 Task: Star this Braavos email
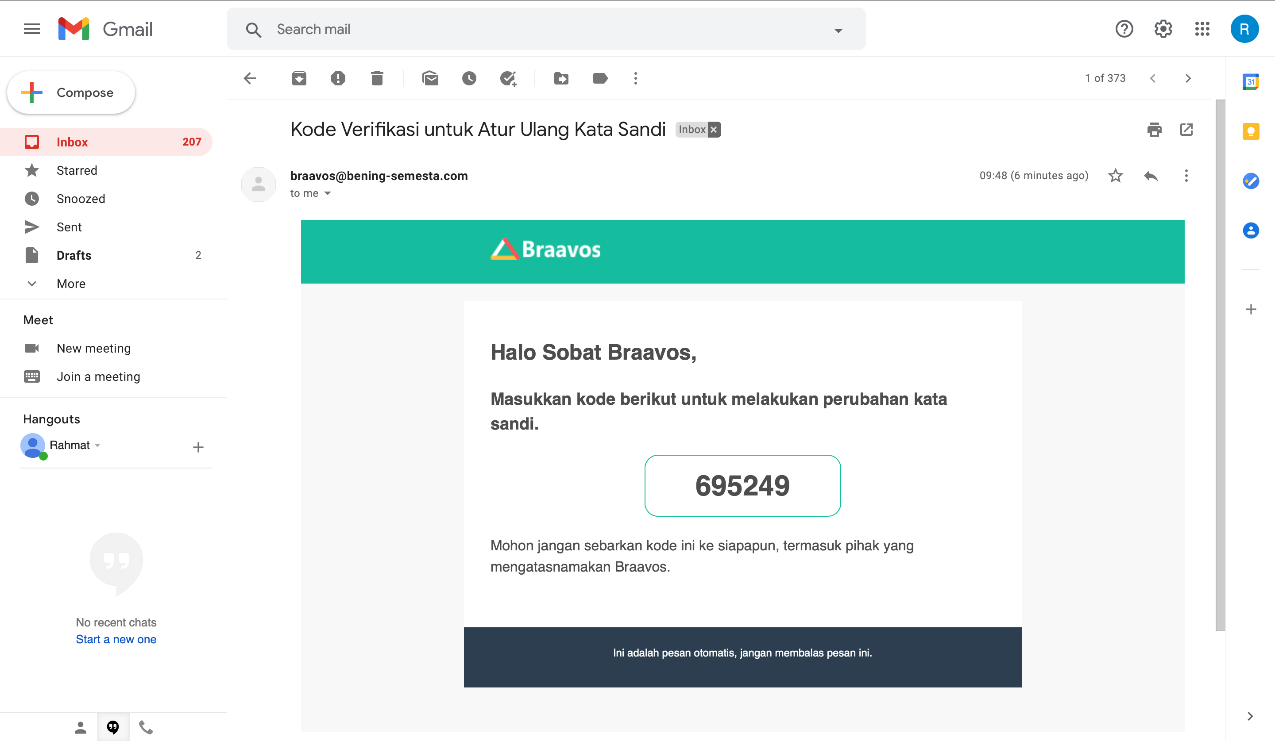pyautogui.click(x=1115, y=176)
